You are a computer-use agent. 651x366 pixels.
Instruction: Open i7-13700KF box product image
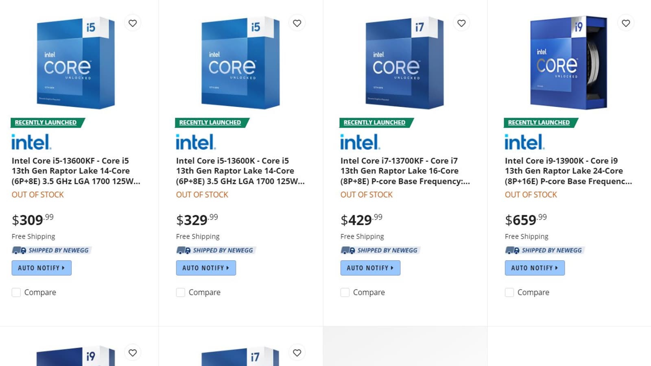404,63
